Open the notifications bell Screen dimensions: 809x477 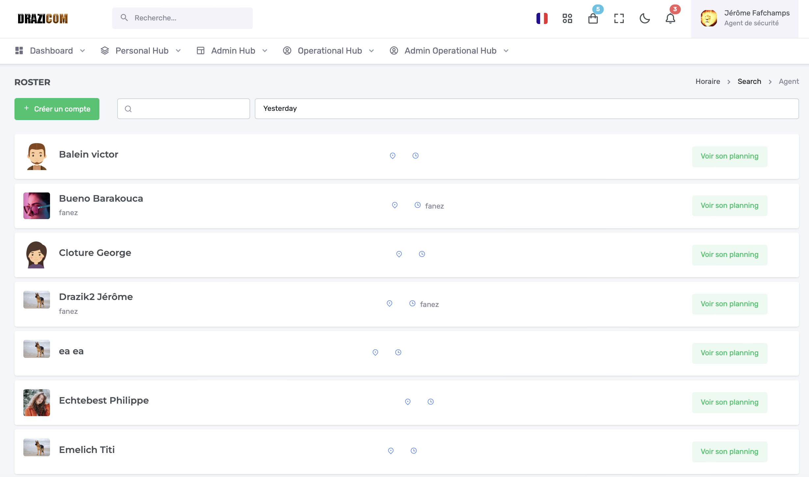[x=670, y=18]
